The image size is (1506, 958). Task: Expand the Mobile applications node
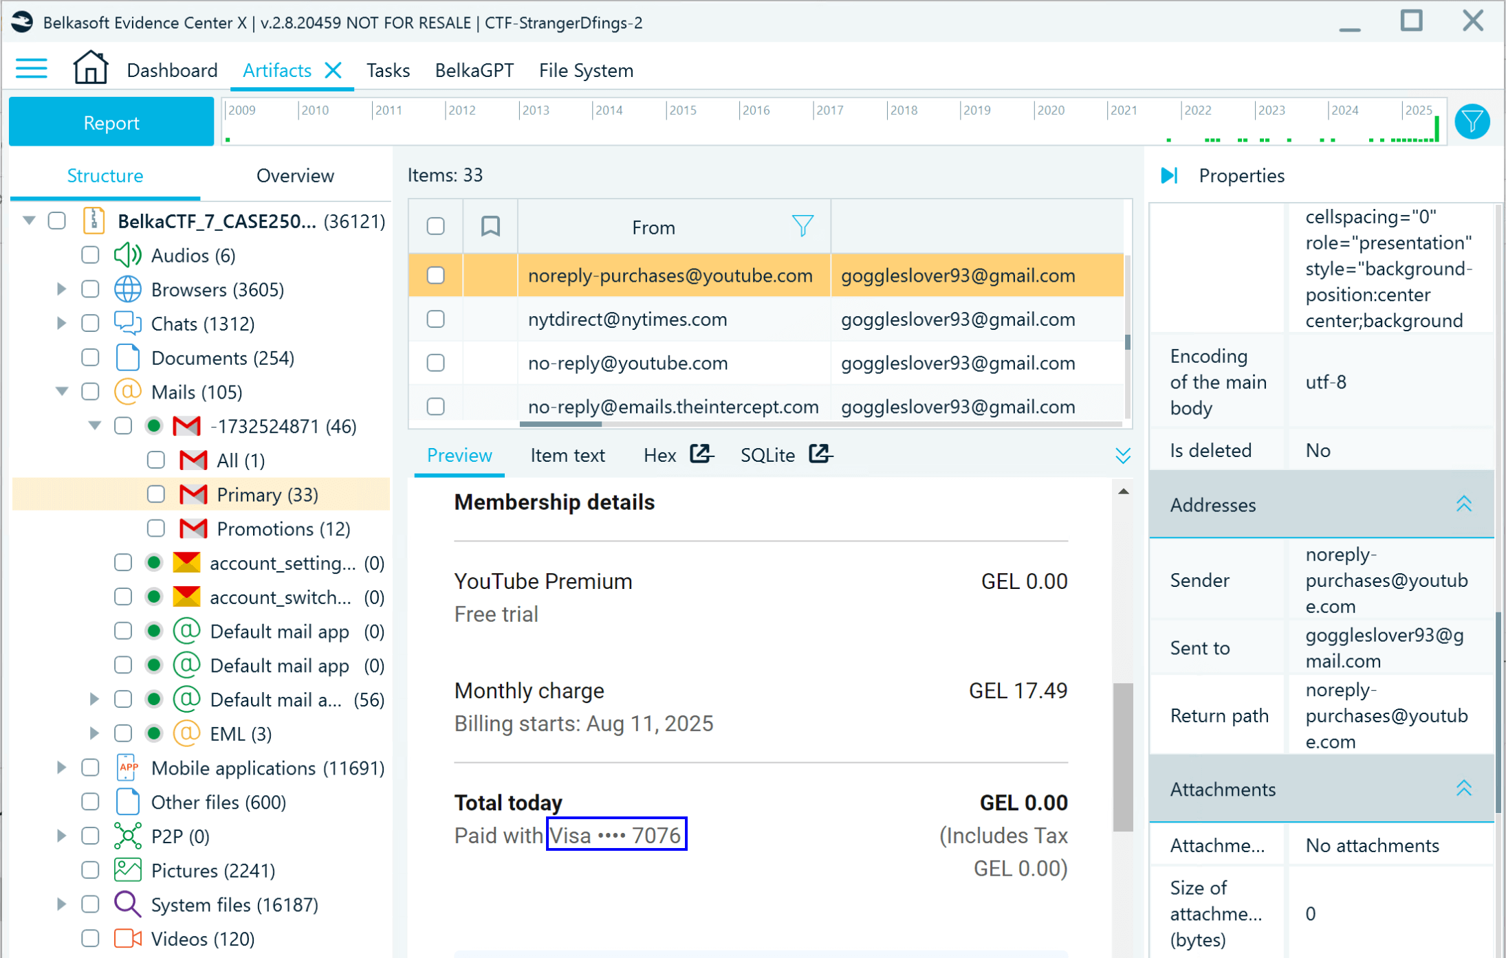click(x=61, y=767)
